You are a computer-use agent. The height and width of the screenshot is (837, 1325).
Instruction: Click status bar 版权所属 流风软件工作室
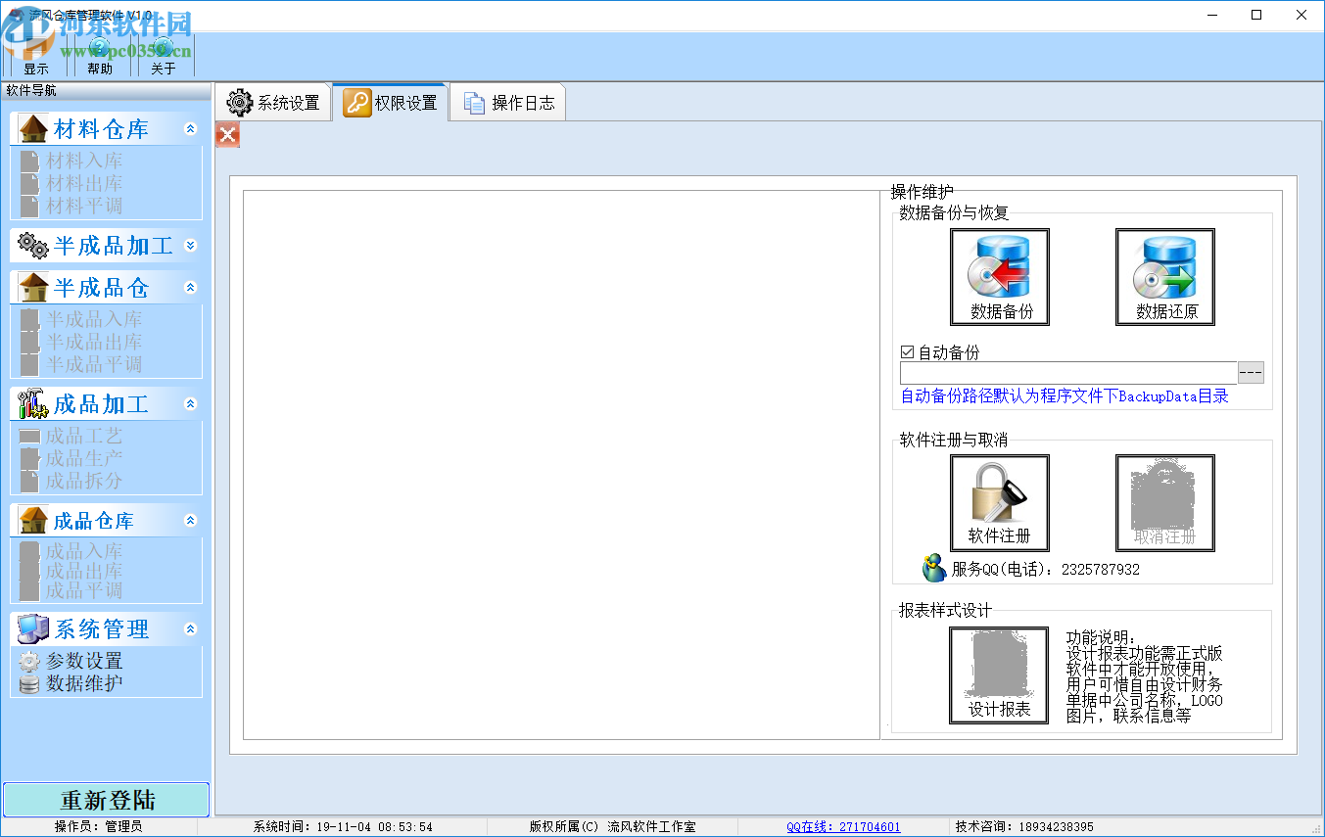pos(613,826)
